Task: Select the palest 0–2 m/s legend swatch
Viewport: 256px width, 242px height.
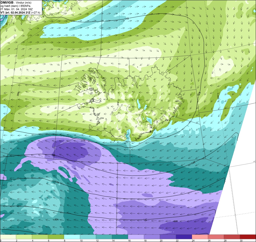Action: tap(8, 237)
